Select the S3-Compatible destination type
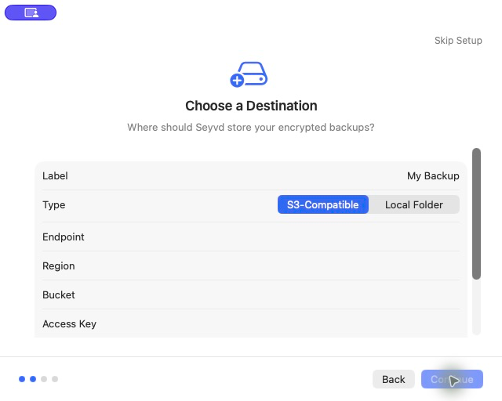 click(x=322, y=204)
